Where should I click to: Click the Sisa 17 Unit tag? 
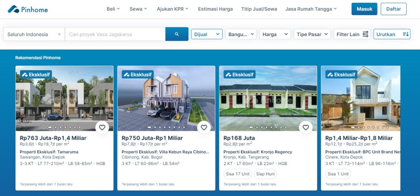238,174
